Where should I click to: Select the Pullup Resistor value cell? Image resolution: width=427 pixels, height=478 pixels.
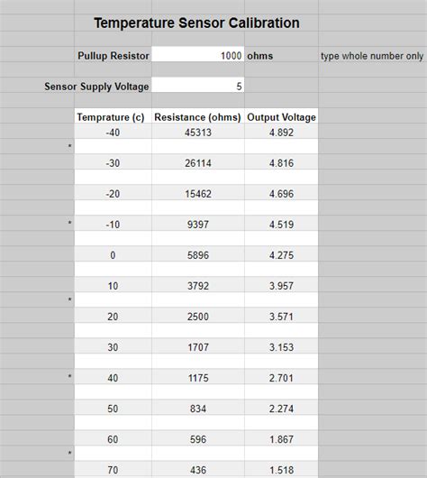[197, 54]
